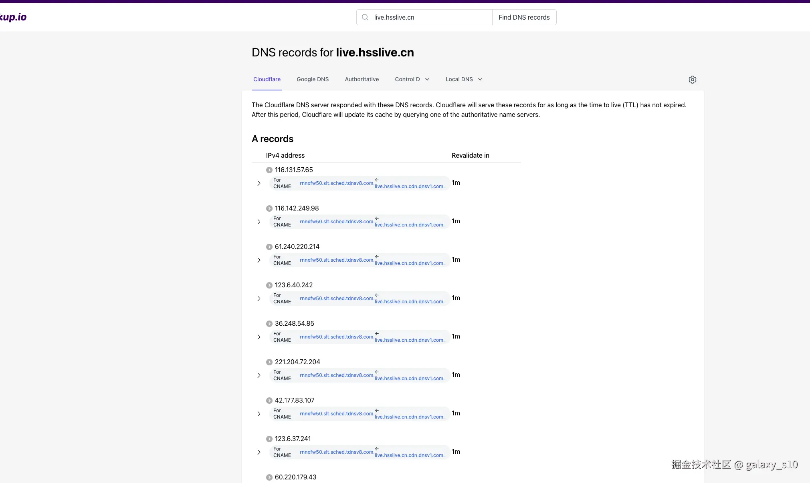Click the round icon beside 221.204.72.204
This screenshot has height=483, width=810.
pos(269,362)
